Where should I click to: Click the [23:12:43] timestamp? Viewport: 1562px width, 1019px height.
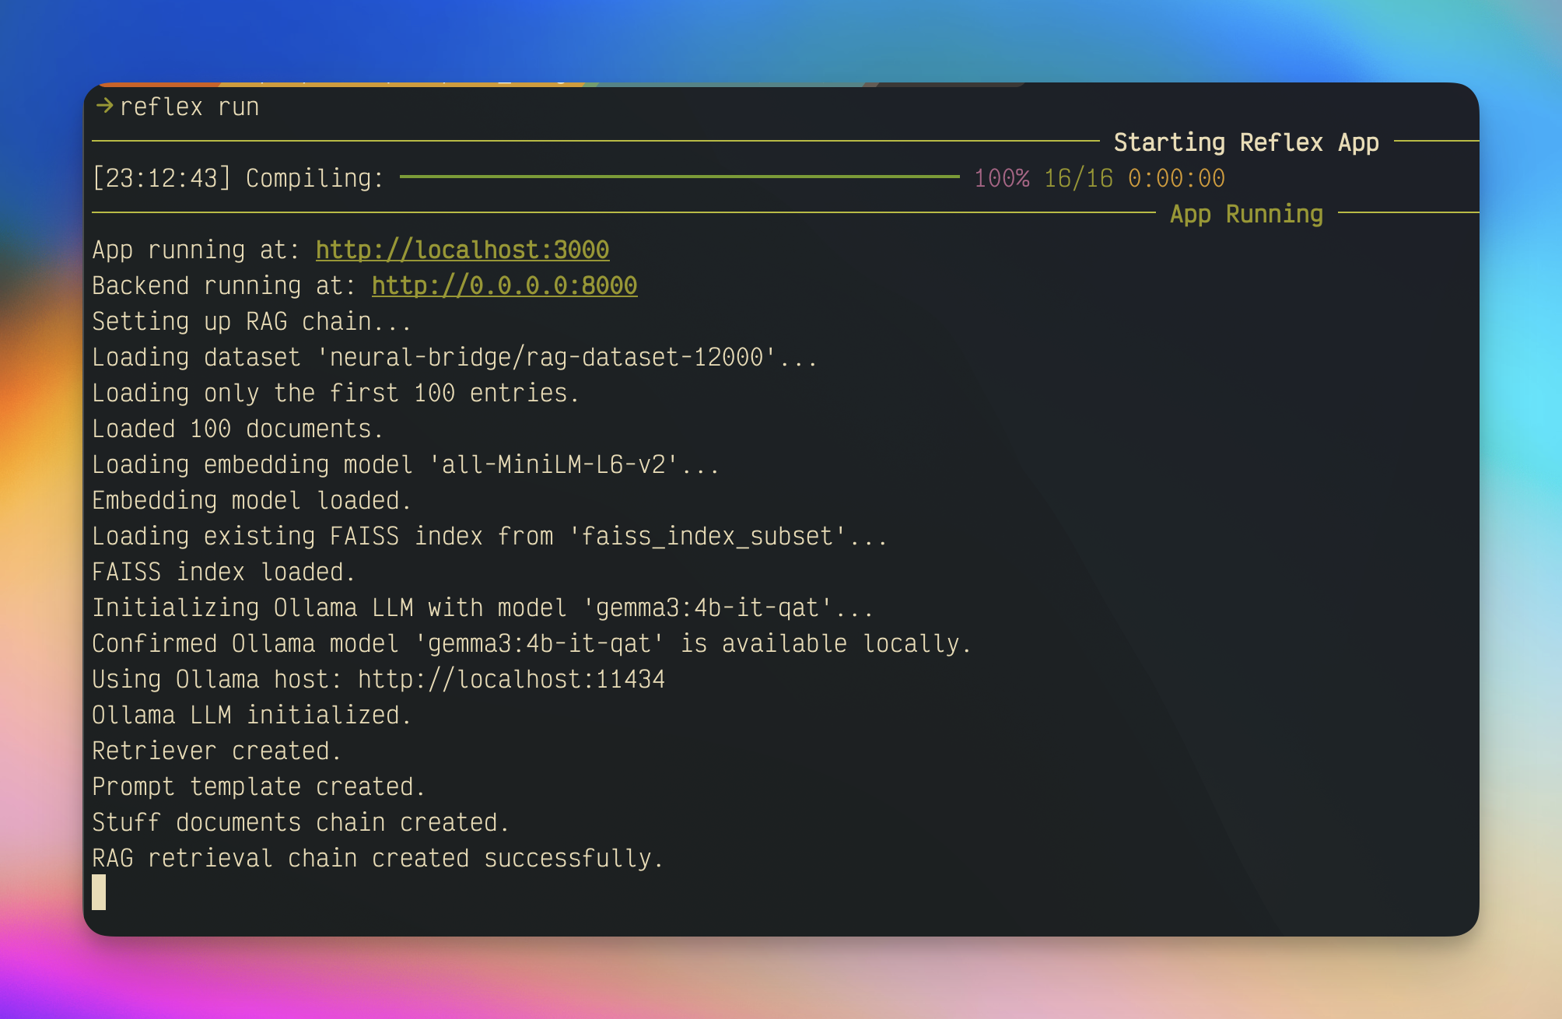point(161,178)
